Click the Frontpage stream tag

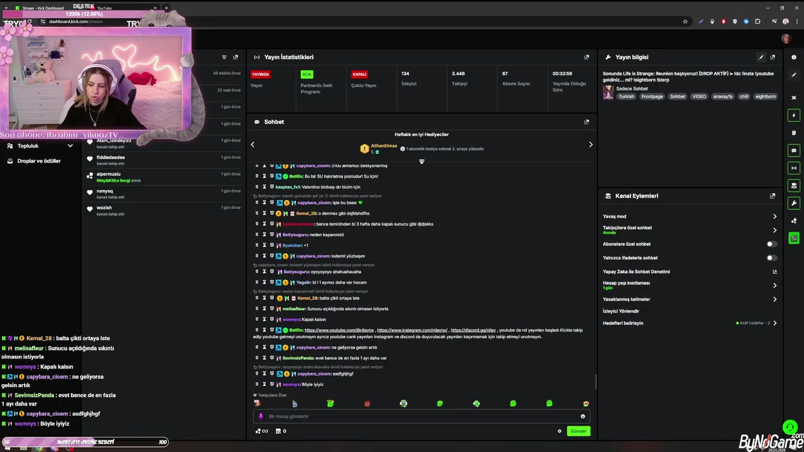pos(652,97)
